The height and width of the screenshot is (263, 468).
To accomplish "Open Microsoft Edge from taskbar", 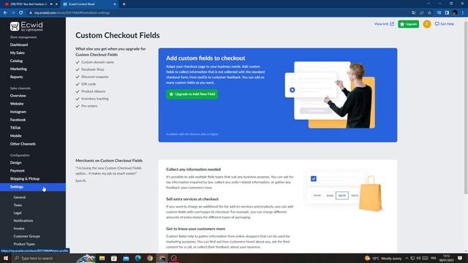I will coord(138,258).
